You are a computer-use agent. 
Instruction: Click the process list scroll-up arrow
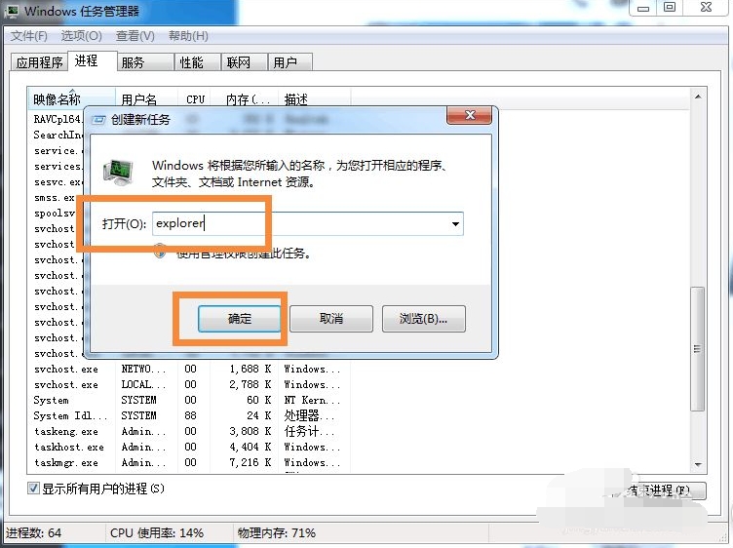click(x=697, y=97)
